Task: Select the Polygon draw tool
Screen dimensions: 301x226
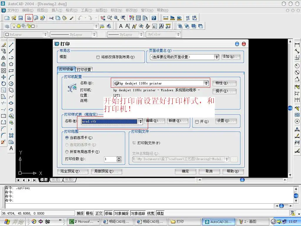Action: pos(11,64)
